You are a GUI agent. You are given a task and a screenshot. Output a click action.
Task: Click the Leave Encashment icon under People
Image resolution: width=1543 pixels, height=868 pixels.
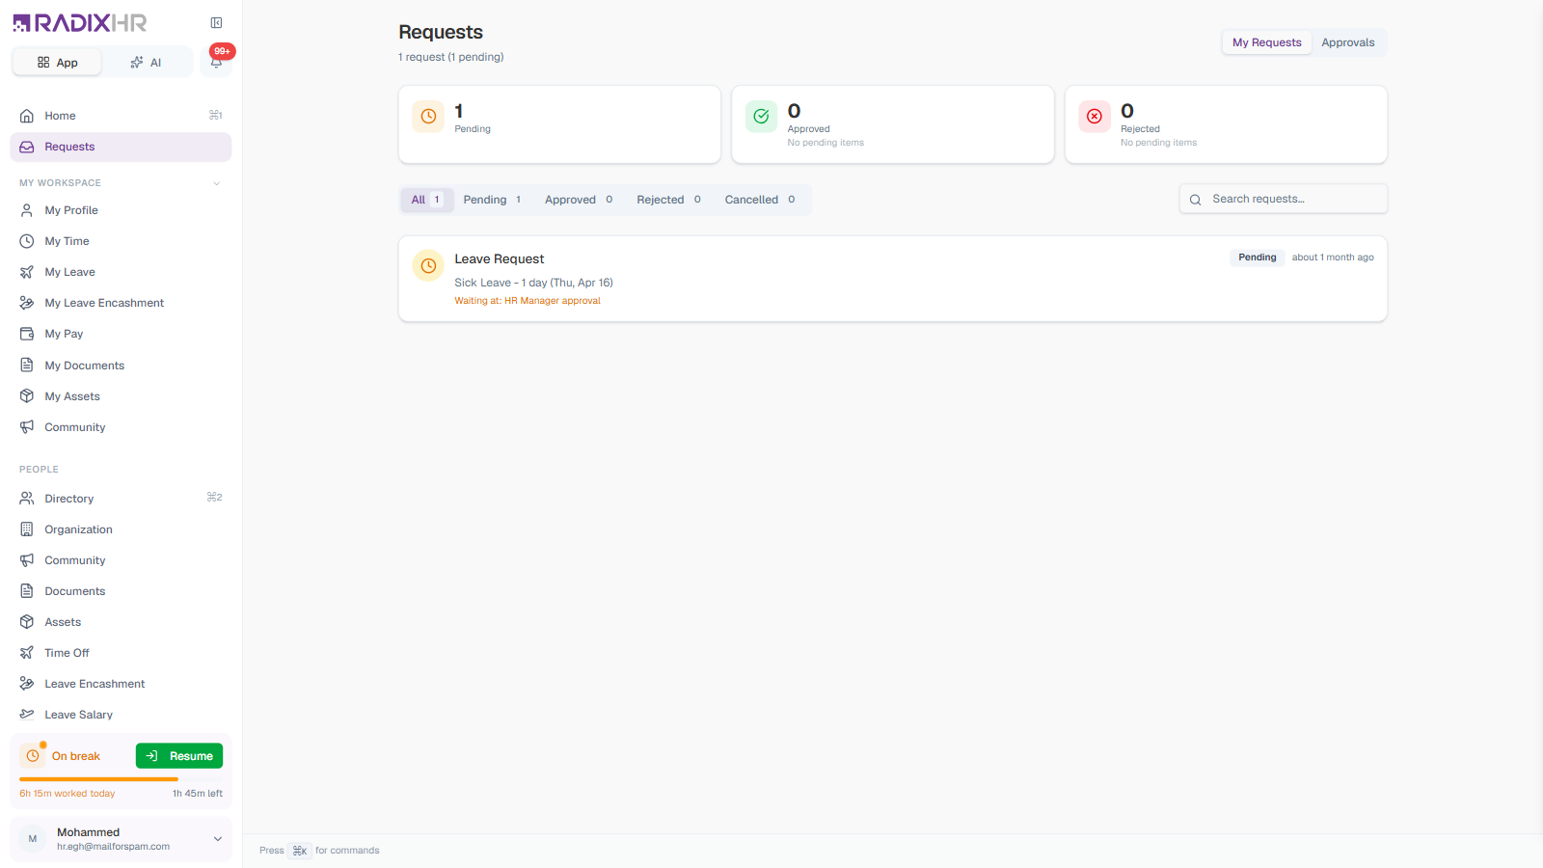(27, 684)
